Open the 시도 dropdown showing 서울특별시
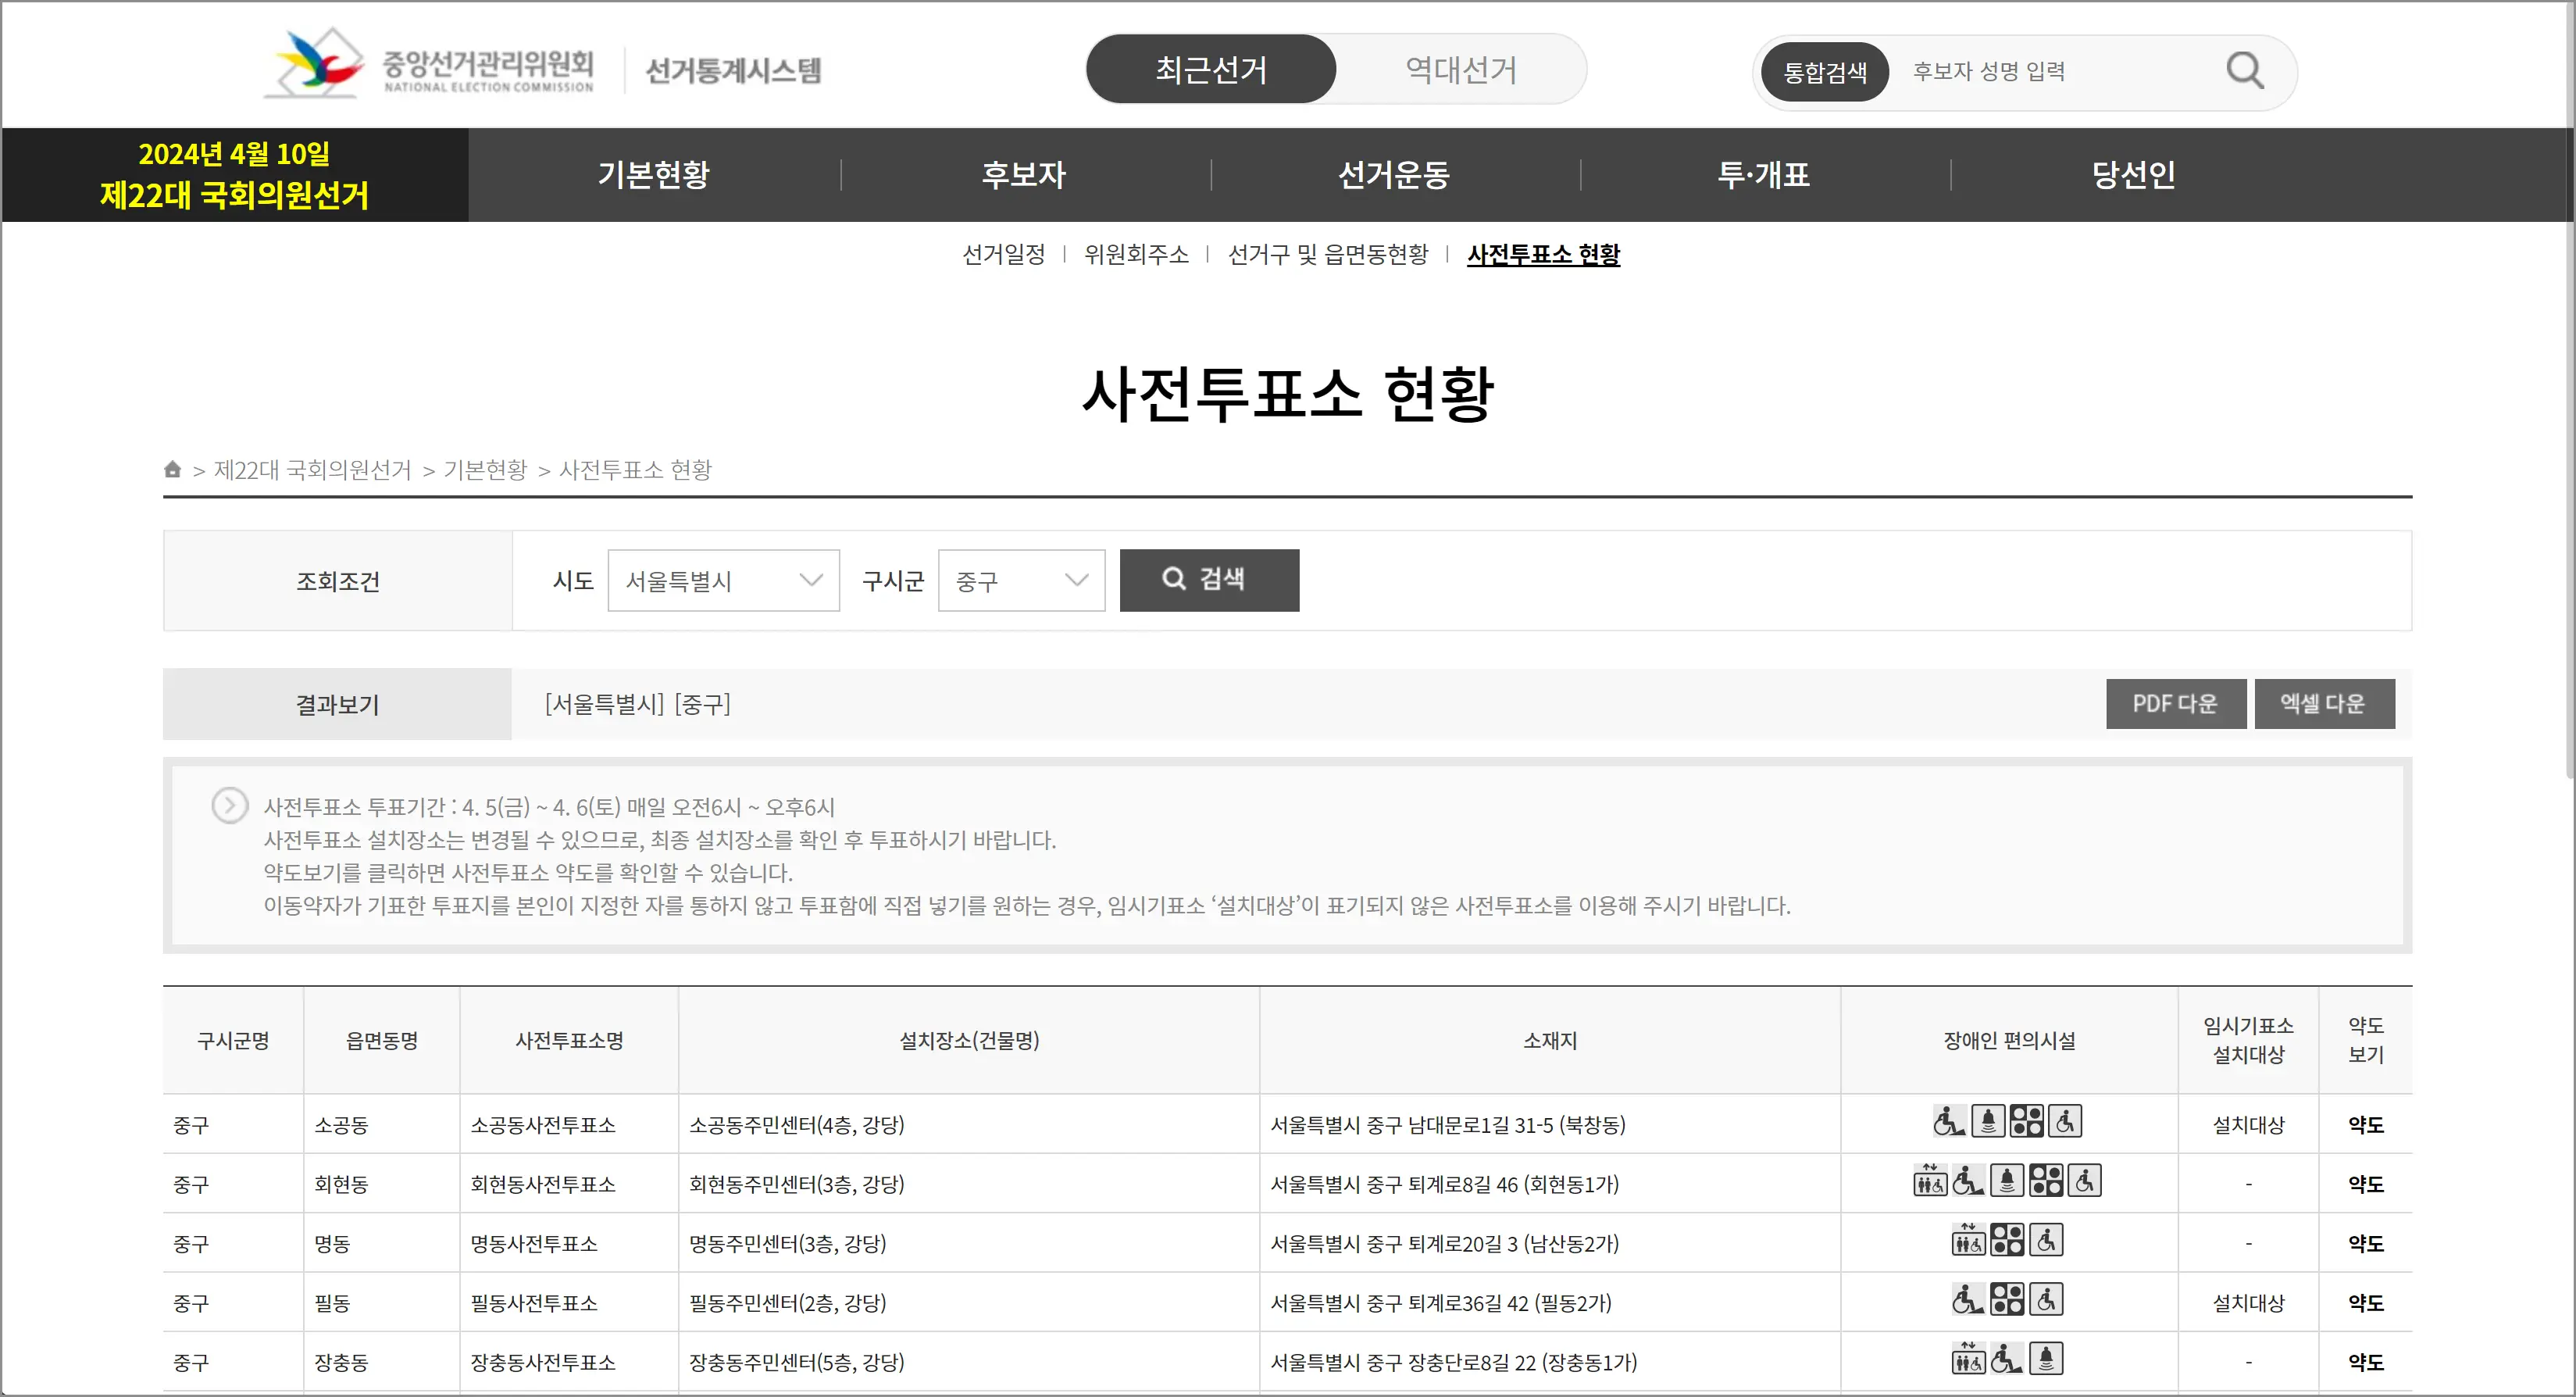Viewport: 2576px width, 1397px height. (723, 580)
